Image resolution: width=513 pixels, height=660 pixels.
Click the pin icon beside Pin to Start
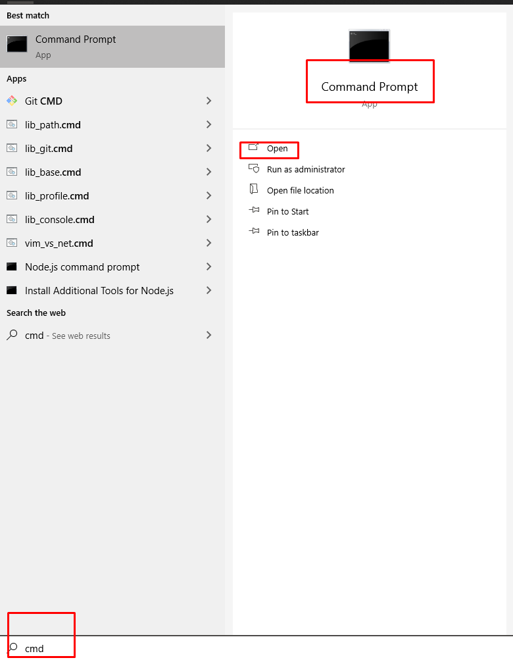click(254, 211)
